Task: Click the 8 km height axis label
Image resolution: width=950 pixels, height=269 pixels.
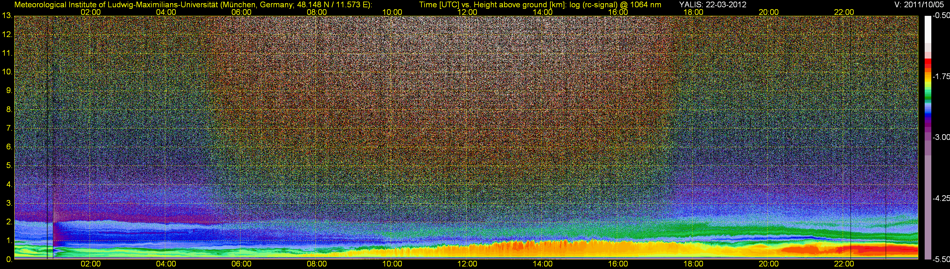Action: pyautogui.click(x=9, y=109)
